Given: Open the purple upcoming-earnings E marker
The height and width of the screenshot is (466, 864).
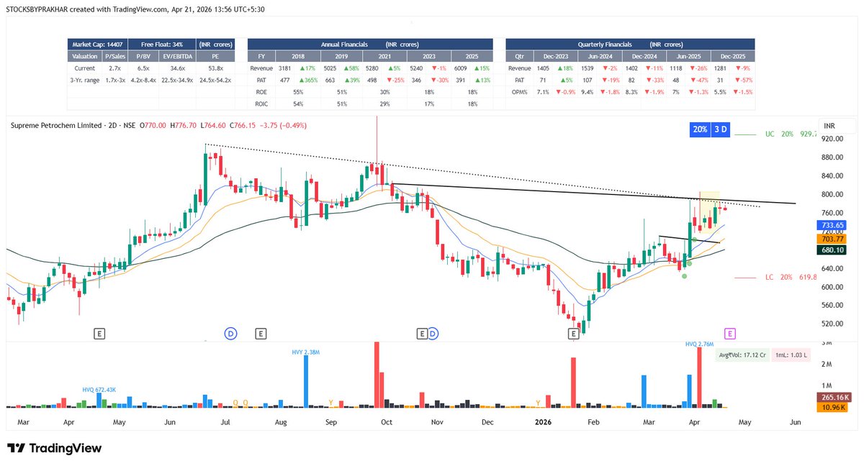Looking at the screenshot, I should (x=730, y=333).
